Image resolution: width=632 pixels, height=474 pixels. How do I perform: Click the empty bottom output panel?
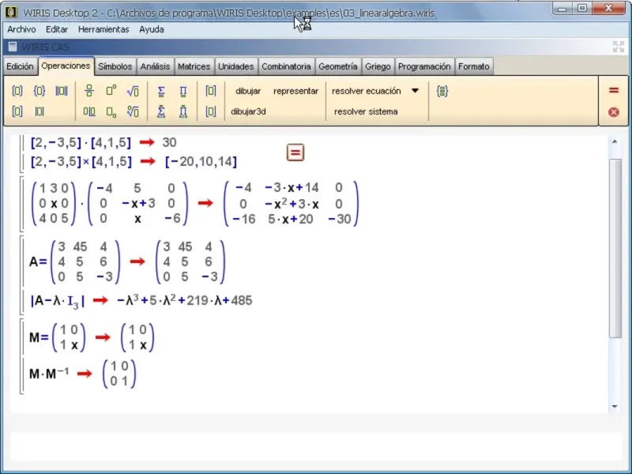(x=316, y=446)
